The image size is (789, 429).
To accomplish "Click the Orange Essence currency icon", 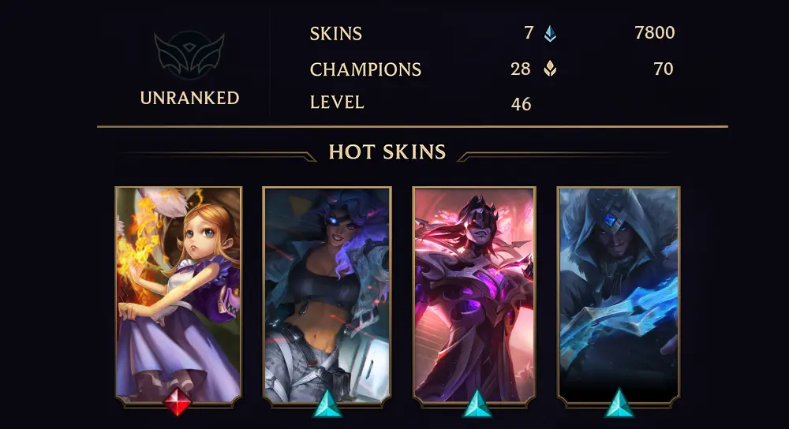I will (x=550, y=69).
